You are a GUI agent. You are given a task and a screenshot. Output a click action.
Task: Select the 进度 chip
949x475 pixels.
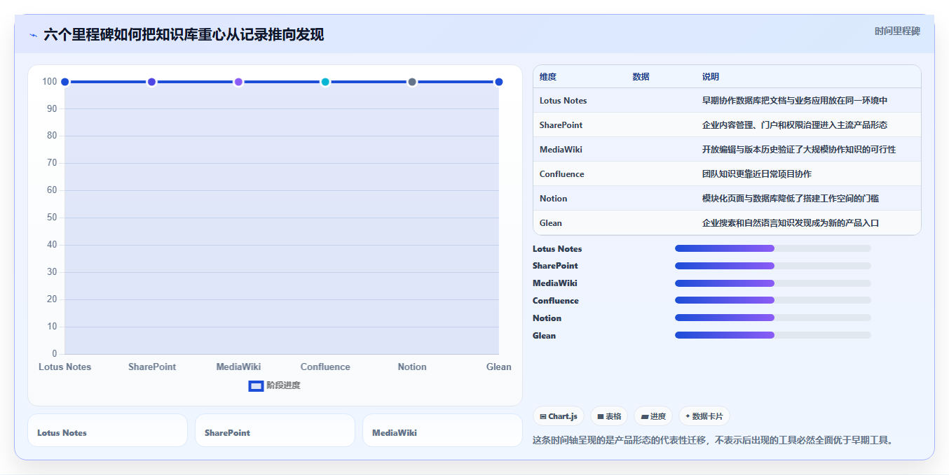653,416
